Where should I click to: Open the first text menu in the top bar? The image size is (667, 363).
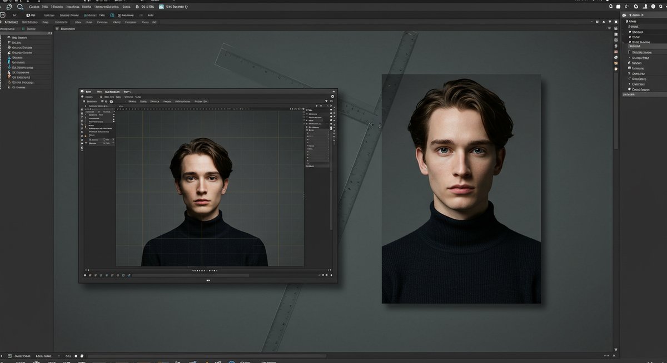click(35, 7)
